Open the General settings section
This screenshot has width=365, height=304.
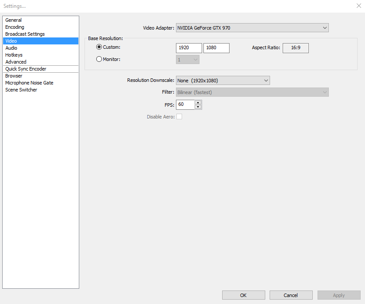(41, 20)
